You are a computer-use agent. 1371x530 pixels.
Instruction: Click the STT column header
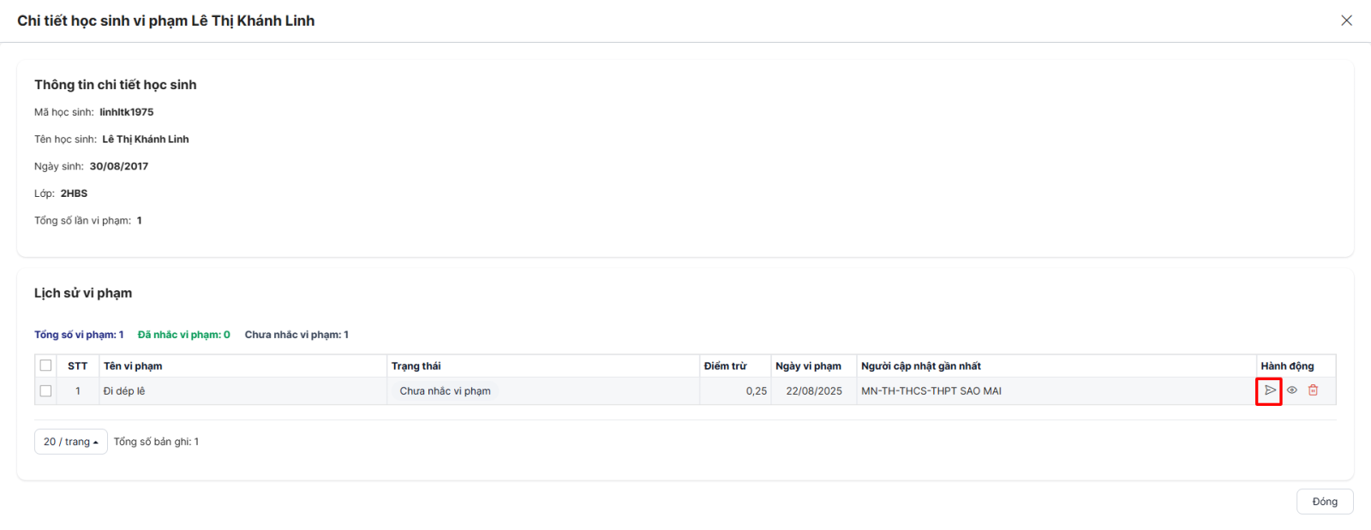pos(78,366)
